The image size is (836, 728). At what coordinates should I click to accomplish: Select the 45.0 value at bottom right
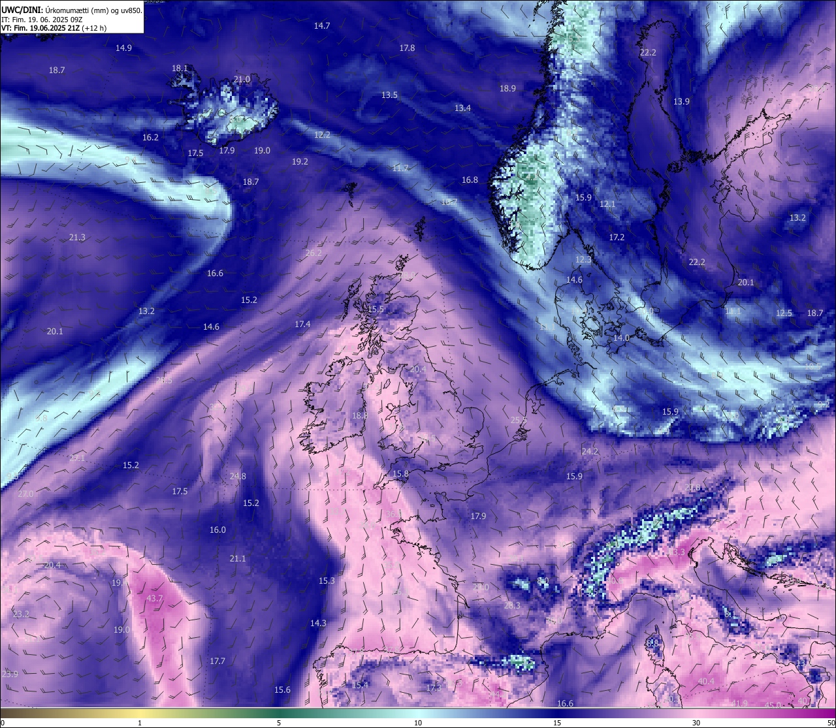(773, 705)
